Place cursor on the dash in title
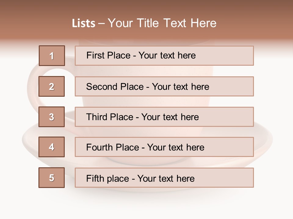 pyautogui.click(x=102, y=23)
